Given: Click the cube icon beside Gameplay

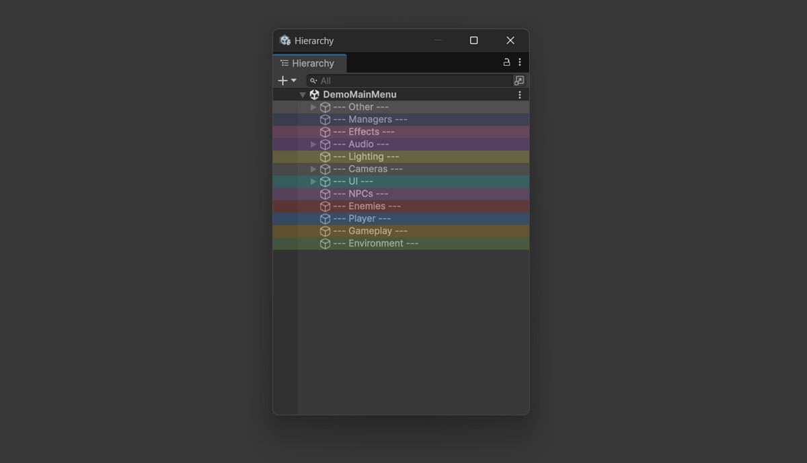Looking at the screenshot, I should [x=325, y=231].
